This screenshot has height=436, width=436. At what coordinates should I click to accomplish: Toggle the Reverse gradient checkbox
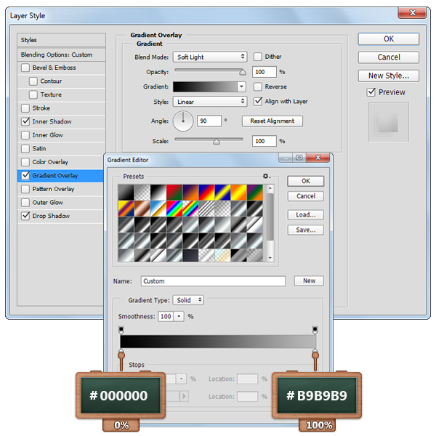click(258, 86)
